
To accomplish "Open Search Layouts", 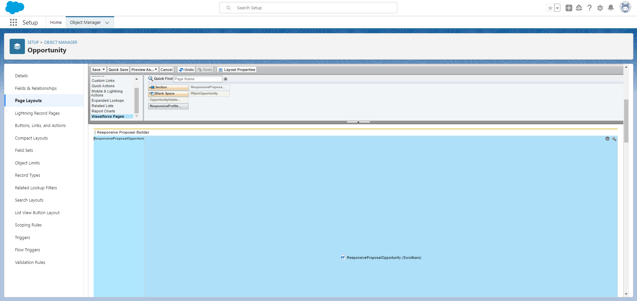I will coord(44,200).
